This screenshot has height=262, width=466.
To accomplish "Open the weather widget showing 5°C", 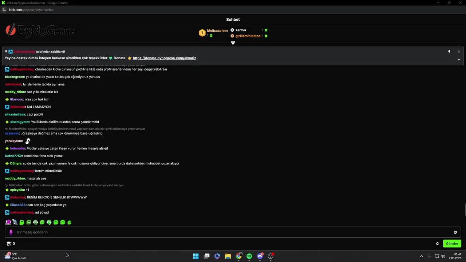I will (x=16, y=256).
